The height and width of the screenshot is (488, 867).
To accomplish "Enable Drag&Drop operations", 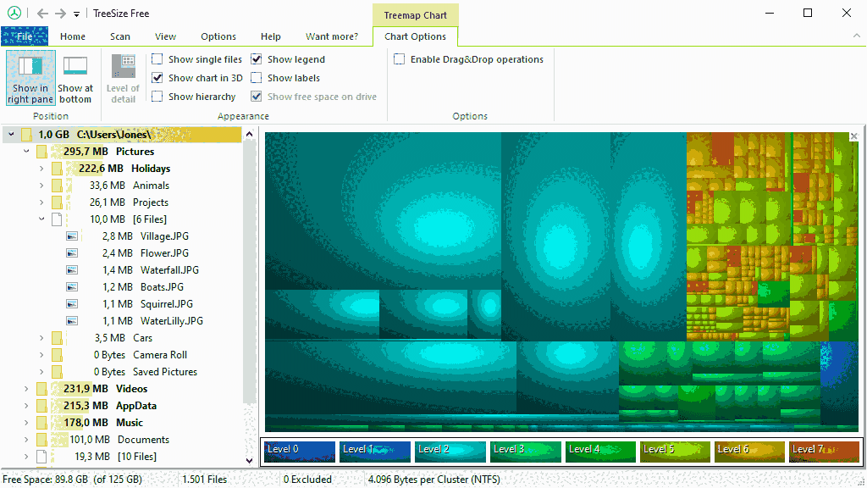I will click(x=399, y=58).
